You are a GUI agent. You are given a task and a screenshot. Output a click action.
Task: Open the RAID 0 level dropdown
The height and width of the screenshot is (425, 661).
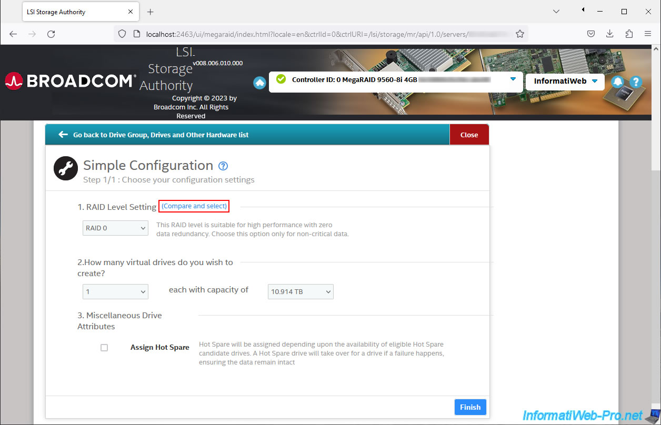pyautogui.click(x=115, y=228)
